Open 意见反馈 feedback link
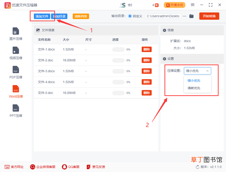 pos(96,167)
